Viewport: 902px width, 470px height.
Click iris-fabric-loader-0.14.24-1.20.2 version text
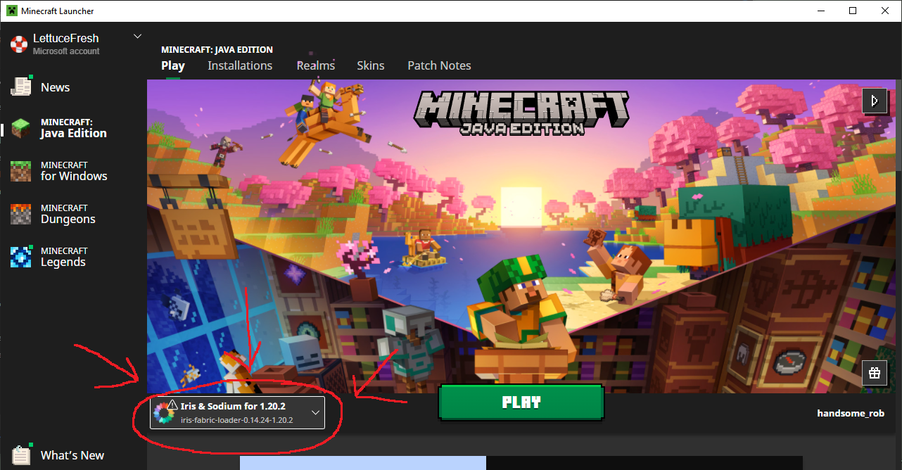[x=236, y=420]
